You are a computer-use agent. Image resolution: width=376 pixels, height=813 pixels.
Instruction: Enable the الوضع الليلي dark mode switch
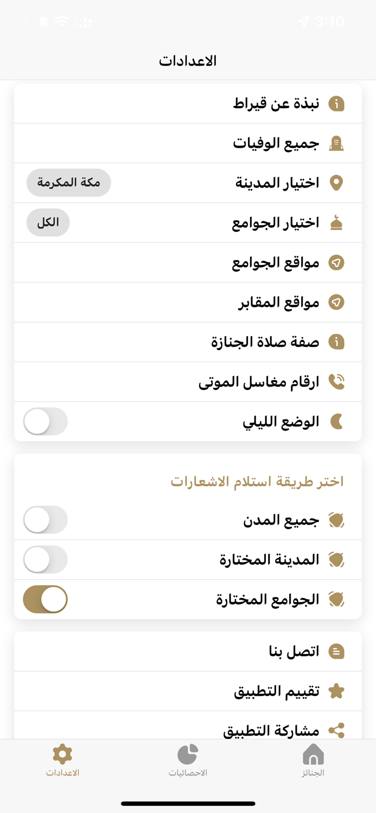[45, 421]
